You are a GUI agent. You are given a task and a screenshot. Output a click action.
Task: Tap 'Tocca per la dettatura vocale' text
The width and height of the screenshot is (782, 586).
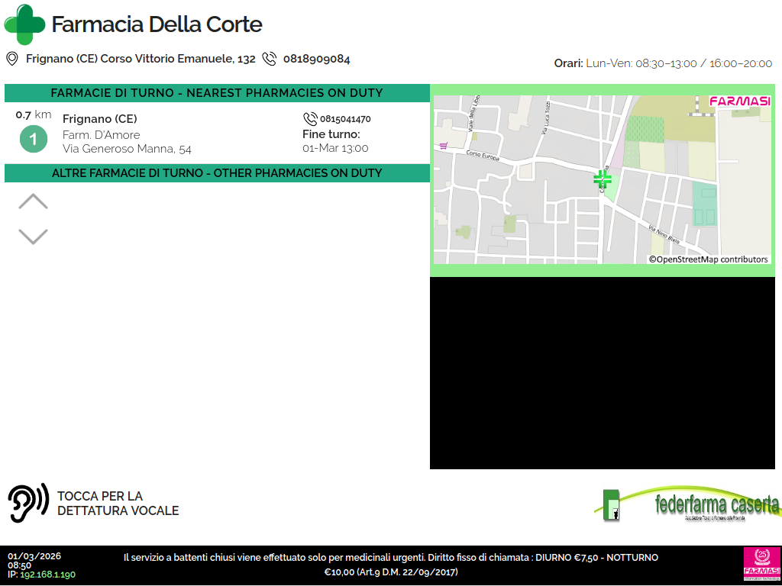point(118,504)
